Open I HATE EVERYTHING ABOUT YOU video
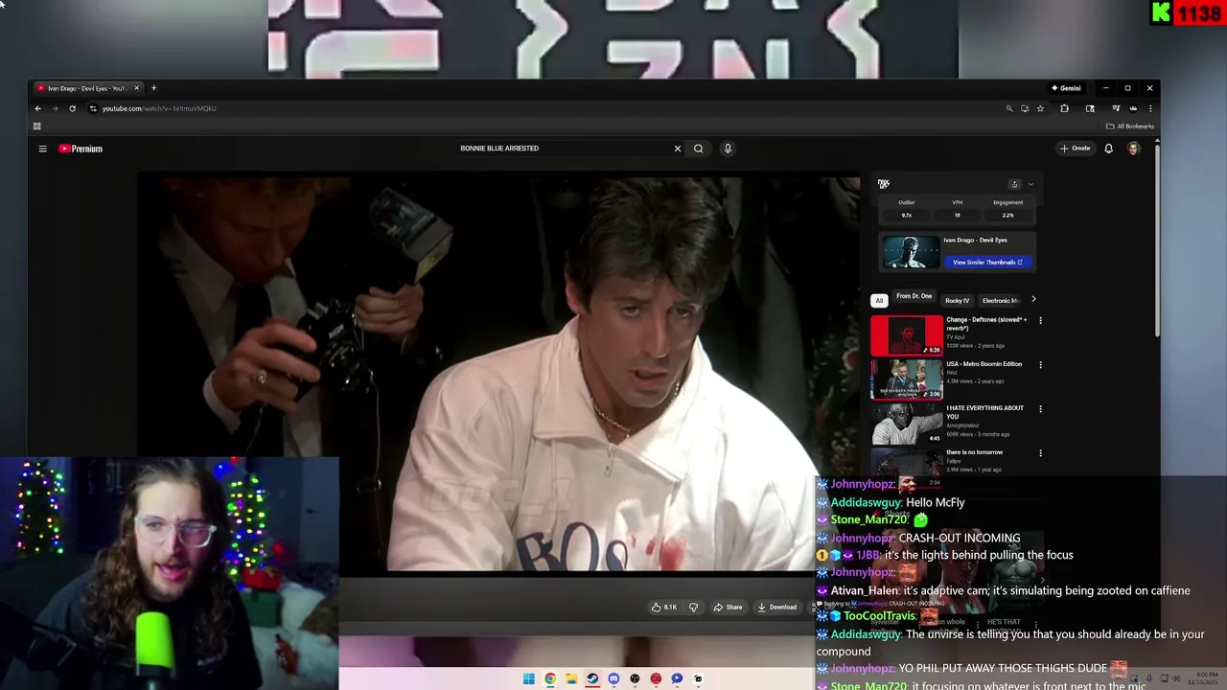The height and width of the screenshot is (690, 1227). (907, 424)
